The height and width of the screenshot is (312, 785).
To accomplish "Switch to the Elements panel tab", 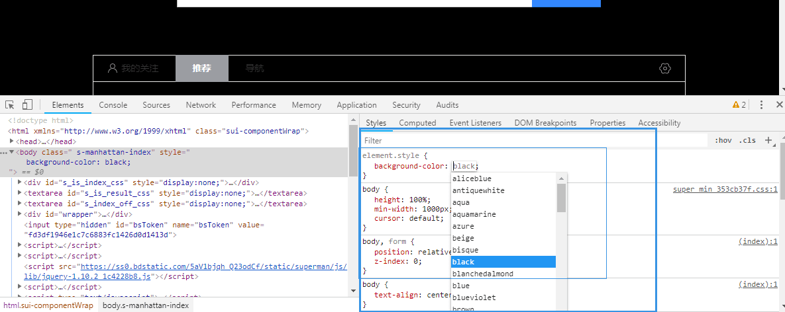I will point(68,105).
